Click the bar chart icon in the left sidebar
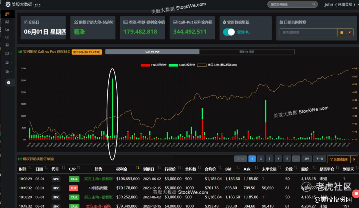359x208 pixels. (x=7, y=22)
